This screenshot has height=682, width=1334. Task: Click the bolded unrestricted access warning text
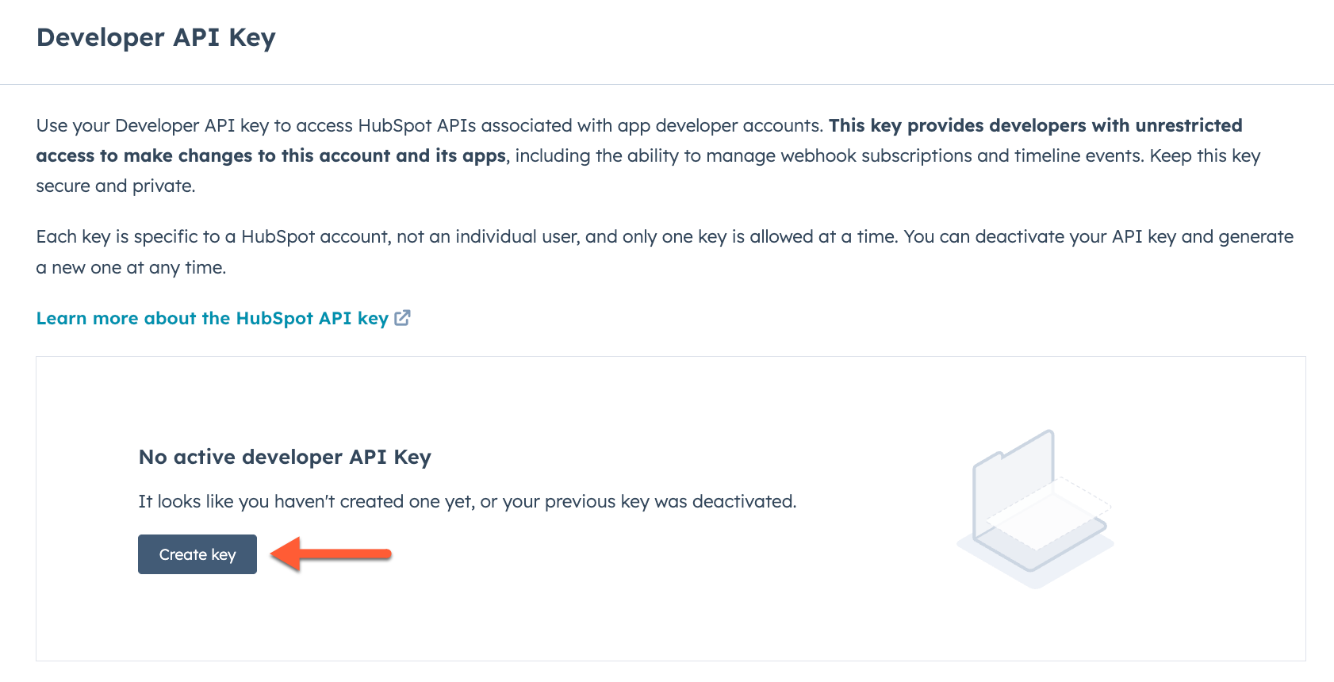[x=1031, y=125]
